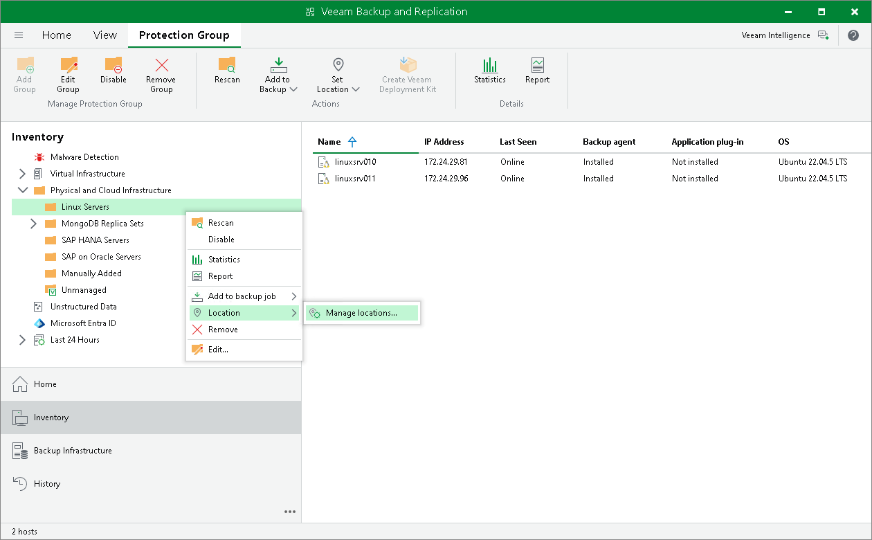Viewport: 872px width, 540px height.
Task: Open the Inventory navigation pane
Action: pos(151,417)
